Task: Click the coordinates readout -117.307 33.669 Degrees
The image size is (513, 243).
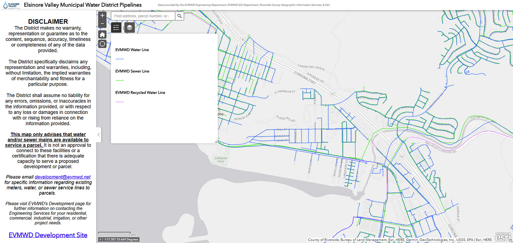Action: [x=121, y=239]
